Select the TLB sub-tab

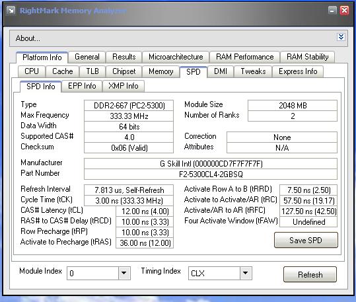92,71
